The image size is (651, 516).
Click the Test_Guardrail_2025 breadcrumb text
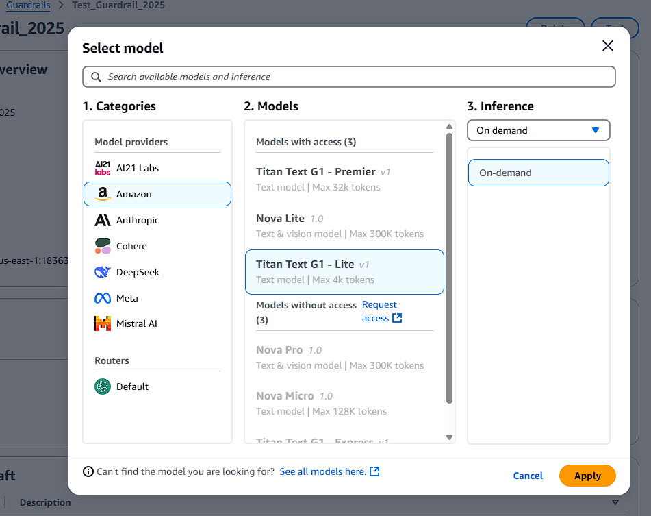(118, 5)
